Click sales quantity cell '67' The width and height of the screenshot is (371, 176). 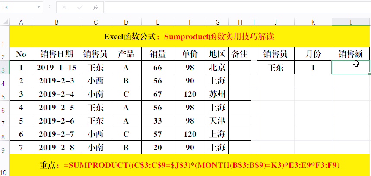(158, 94)
